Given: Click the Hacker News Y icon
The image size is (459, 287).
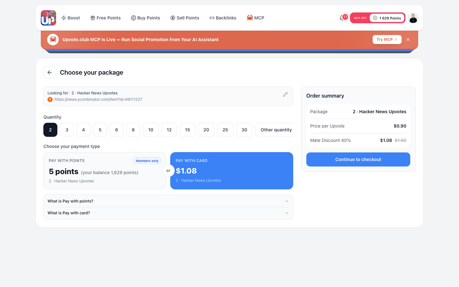Looking at the screenshot, I should 50,99.
